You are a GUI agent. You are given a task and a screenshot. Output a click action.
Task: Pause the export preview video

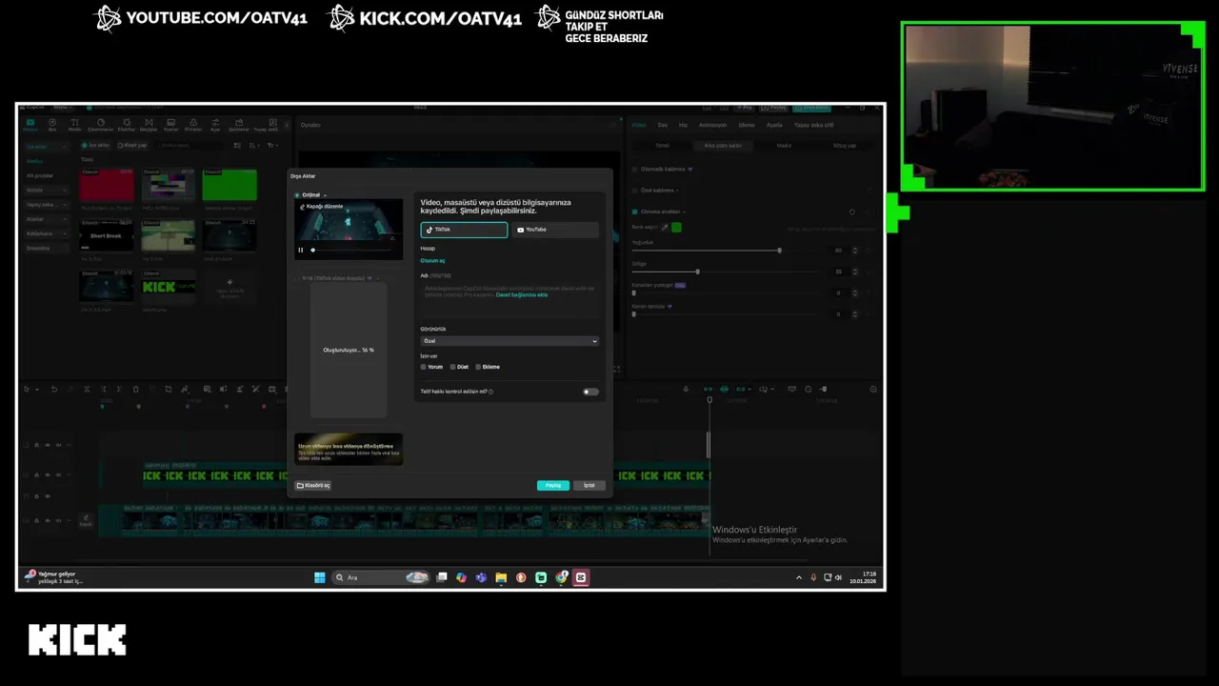(301, 250)
